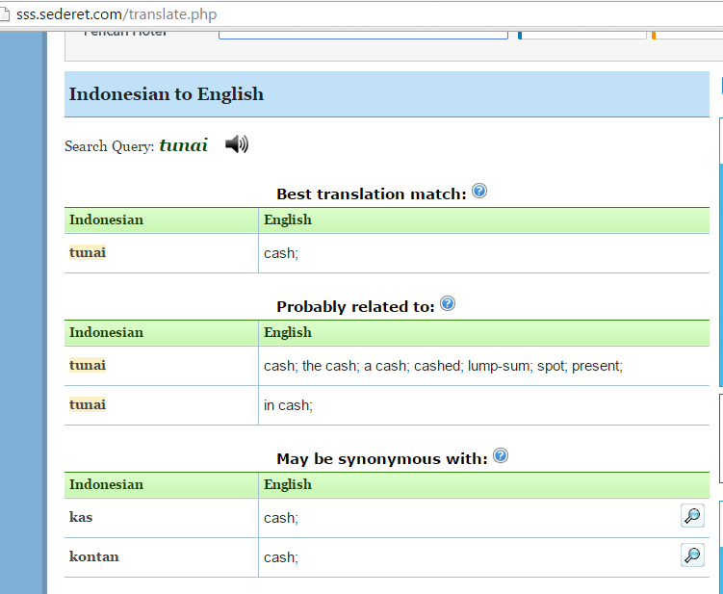Select the synonym word kontan
Viewport: 723px width, 594px height.
coord(94,557)
